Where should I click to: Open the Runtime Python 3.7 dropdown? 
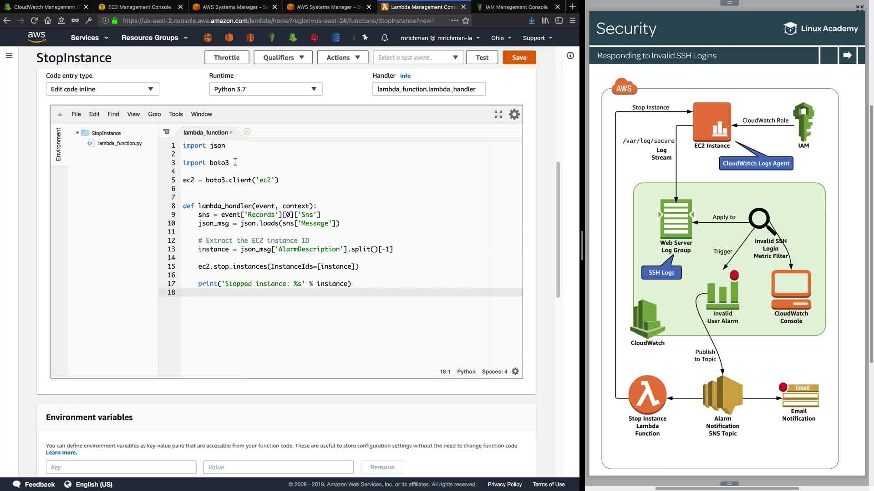pos(265,89)
